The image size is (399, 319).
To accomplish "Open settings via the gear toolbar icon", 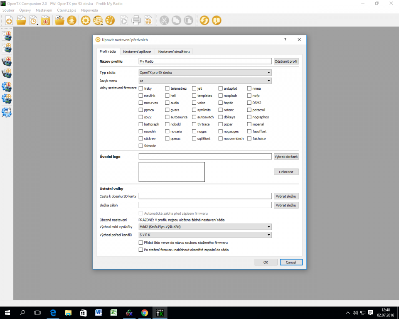I will pyautogui.click(x=86, y=20).
